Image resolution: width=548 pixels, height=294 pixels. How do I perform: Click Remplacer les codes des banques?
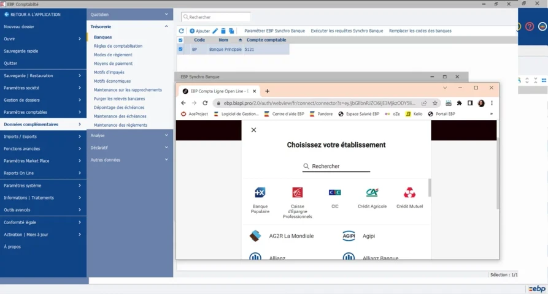pos(420,31)
